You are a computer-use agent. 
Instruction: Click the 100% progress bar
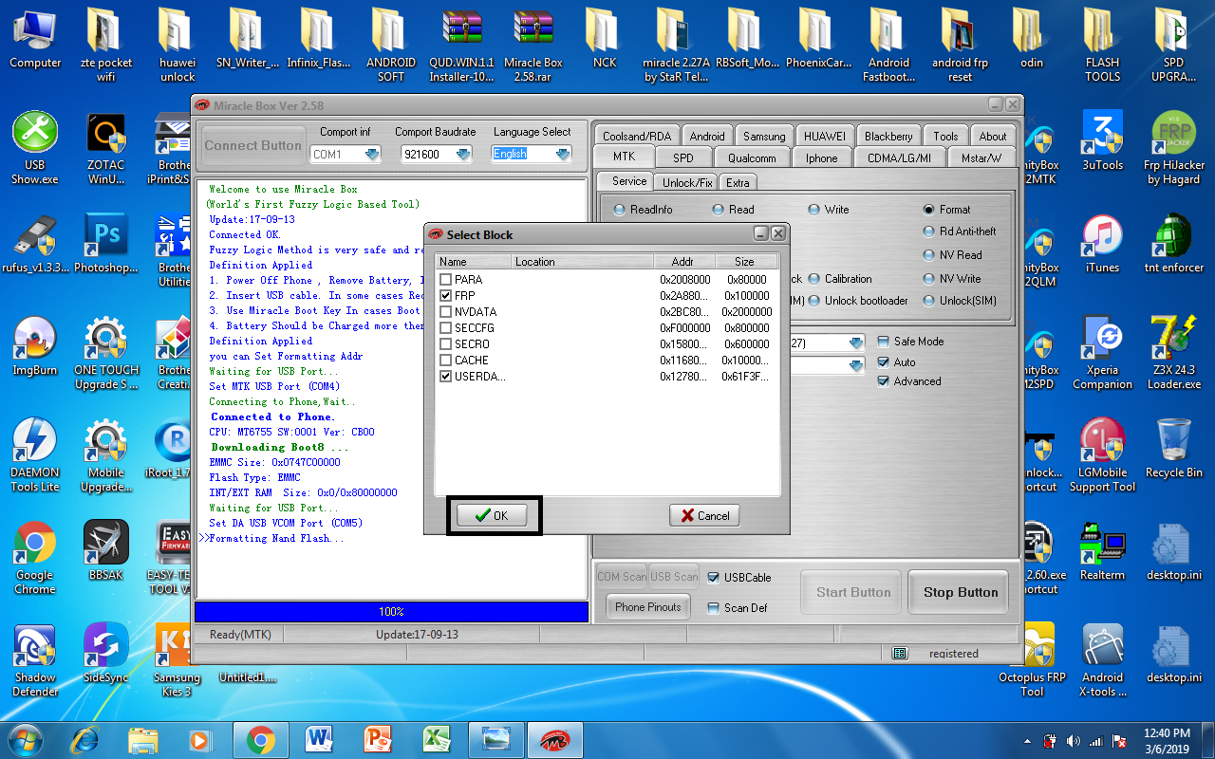pyautogui.click(x=391, y=612)
